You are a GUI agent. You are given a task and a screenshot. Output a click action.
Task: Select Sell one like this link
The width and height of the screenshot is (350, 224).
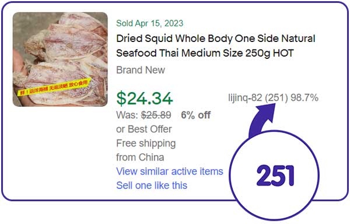click(152, 185)
